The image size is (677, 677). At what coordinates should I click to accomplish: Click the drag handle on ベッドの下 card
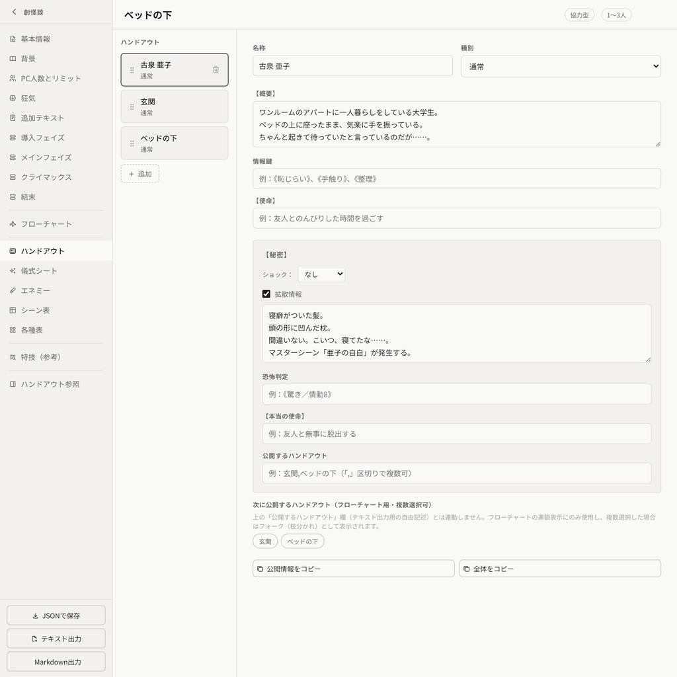(x=132, y=143)
